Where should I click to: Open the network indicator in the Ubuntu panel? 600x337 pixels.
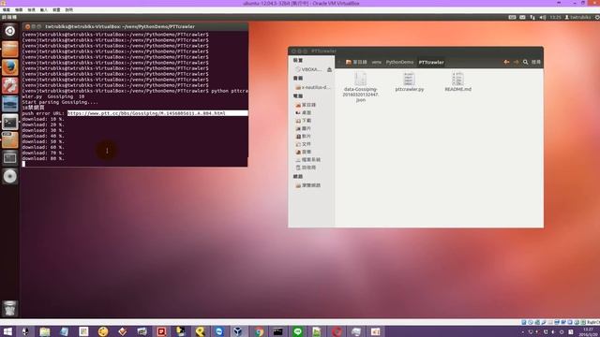(532, 17)
